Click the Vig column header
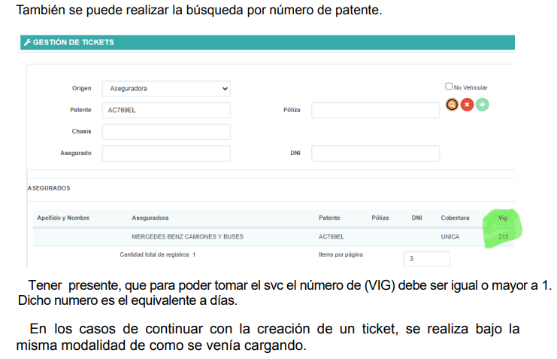This screenshot has height=359, width=557. pyautogui.click(x=503, y=218)
